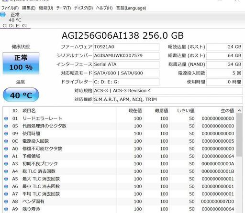
Task: Click status icon for row A3 初期不良ブロック
Action: click(x=6, y=164)
